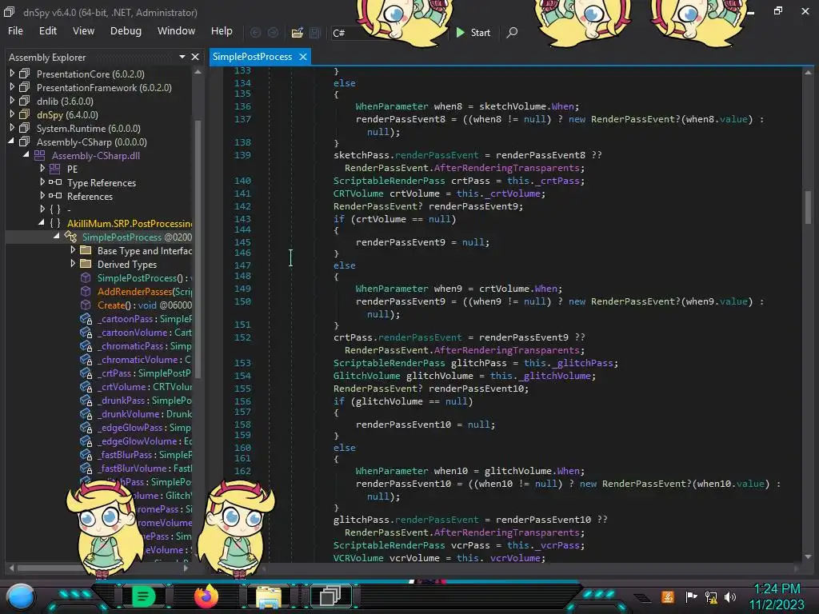Click the Create() method icon
Viewport: 819px width, 614px height.
pyautogui.click(x=86, y=305)
